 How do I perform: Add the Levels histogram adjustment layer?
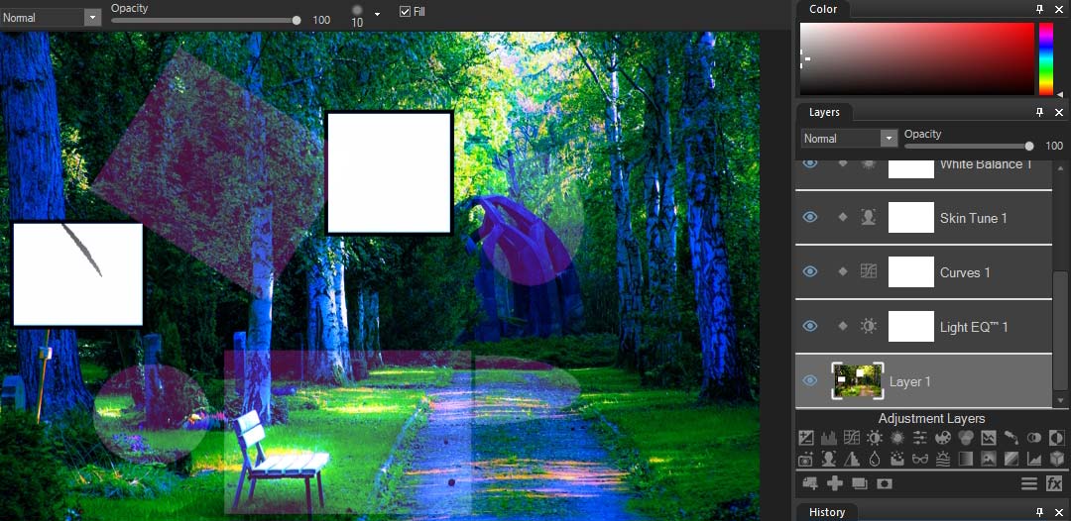(829, 438)
